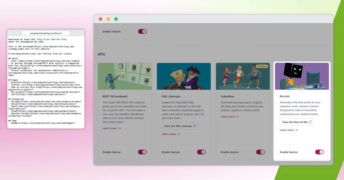
Task: Toggle the XML sitemaps Enable feature switch
Action: pyautogui.click(x=201, y=152)
